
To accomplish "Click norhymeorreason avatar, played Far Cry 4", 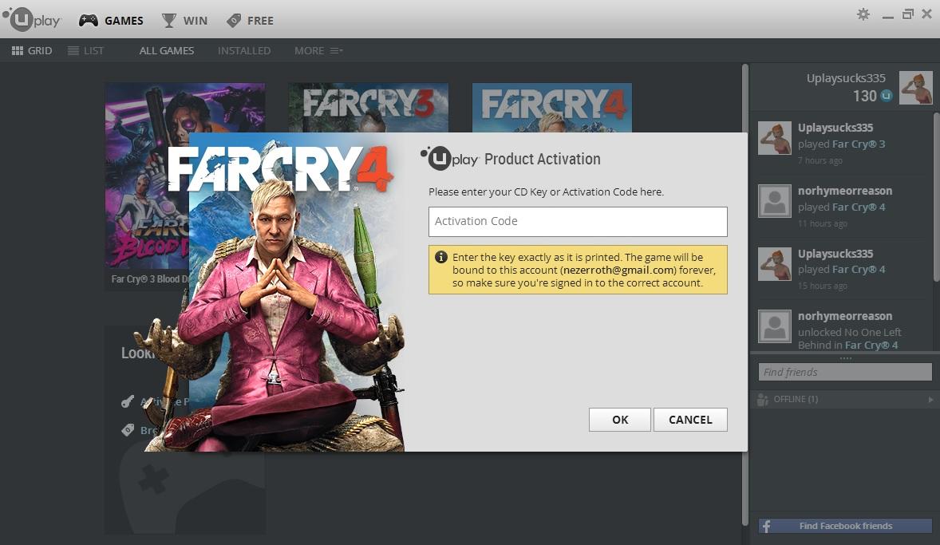I will click(775, 201).
